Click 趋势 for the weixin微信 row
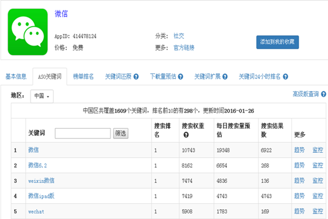This screenshot has height=219, width=328. tap(300, 181)
